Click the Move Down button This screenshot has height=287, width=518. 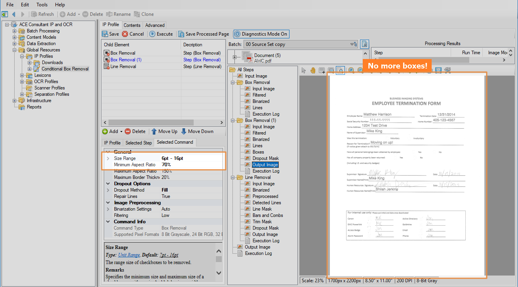click(x=197, y=131)
